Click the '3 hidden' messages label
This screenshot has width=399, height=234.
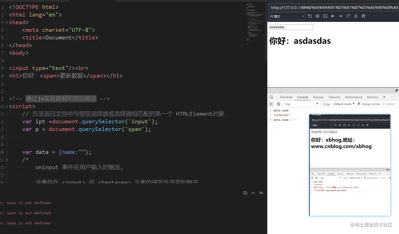389,104
